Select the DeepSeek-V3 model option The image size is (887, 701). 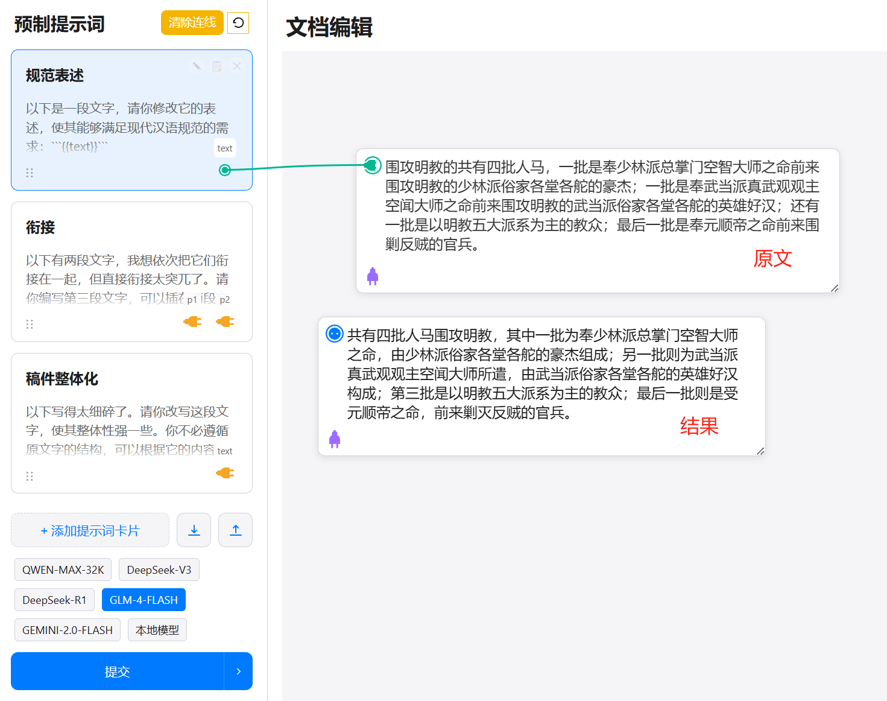pos(159,569)
